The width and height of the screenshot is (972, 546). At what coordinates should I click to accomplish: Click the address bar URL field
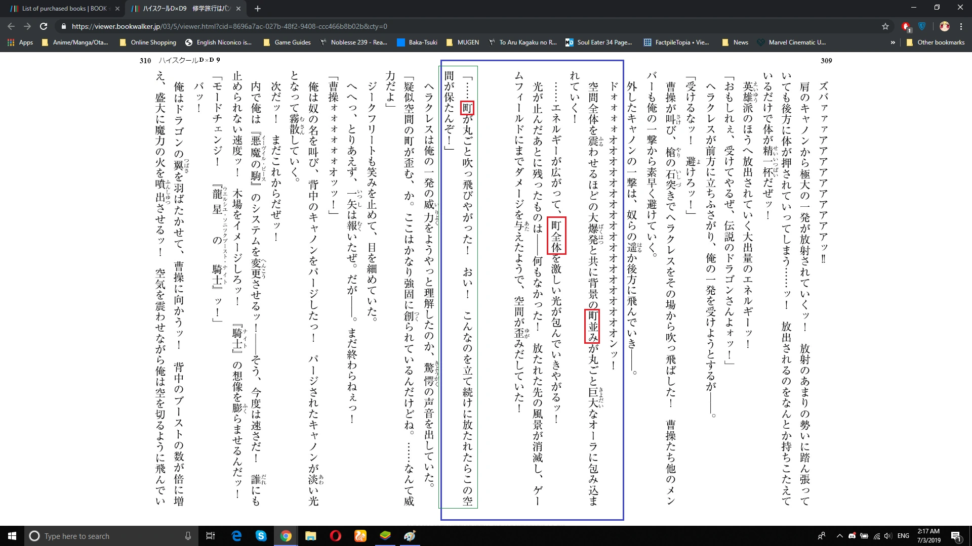(x=229, y=26)
